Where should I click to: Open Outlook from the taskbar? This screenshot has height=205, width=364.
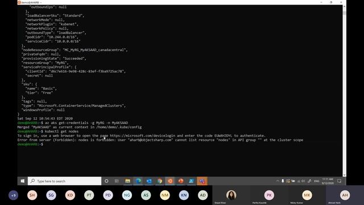149,181
